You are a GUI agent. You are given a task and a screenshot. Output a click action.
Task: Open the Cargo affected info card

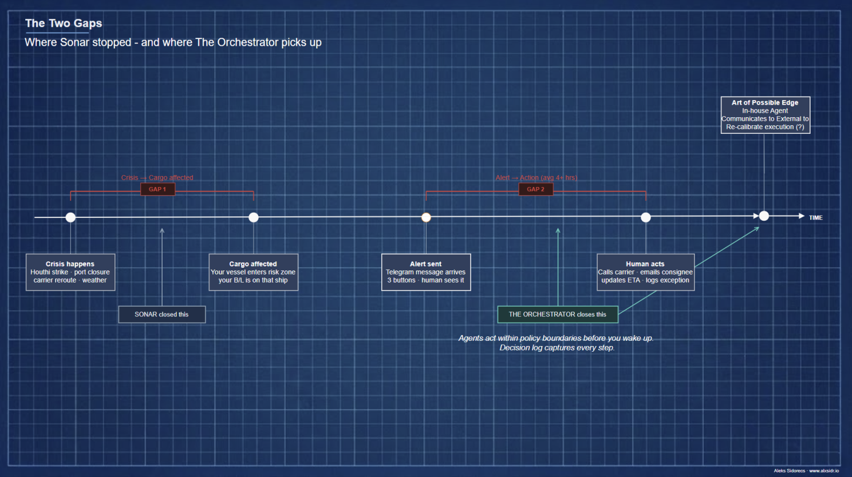coord(254,272)
